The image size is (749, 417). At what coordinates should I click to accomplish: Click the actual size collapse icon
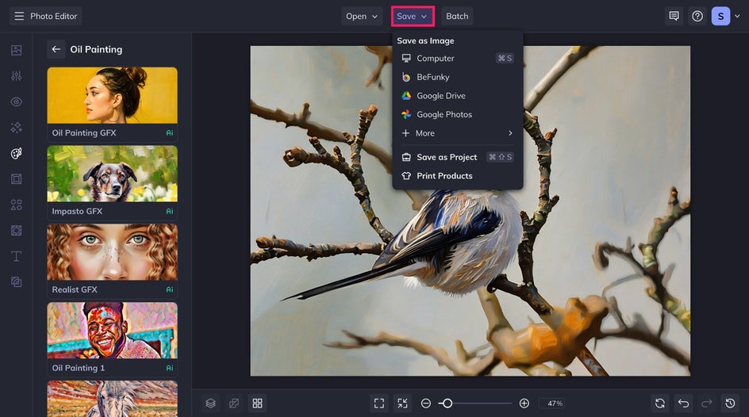pos(403,404)
